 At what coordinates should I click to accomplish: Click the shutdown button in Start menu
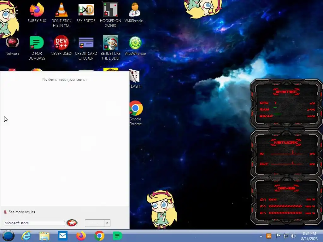coord(95,223)
